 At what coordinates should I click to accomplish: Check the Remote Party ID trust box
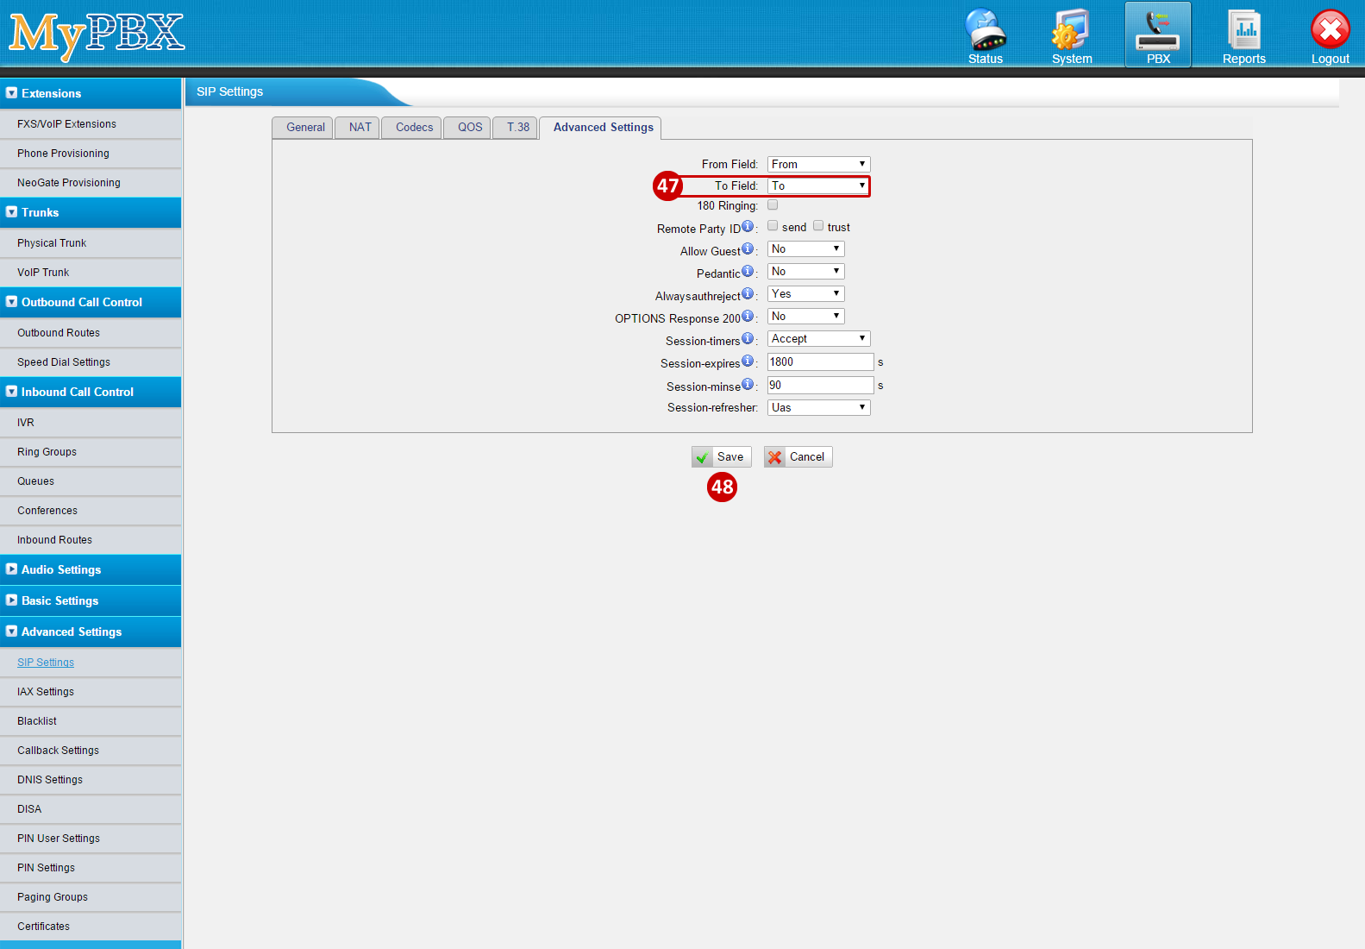(818, 225)
